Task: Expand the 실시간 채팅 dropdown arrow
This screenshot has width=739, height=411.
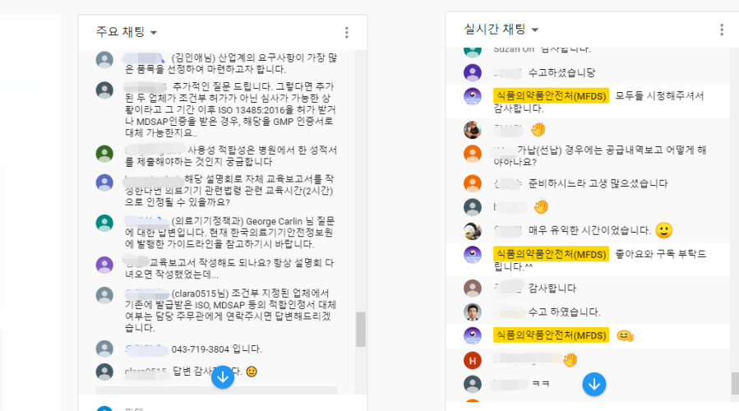Action: click(535, 30)
